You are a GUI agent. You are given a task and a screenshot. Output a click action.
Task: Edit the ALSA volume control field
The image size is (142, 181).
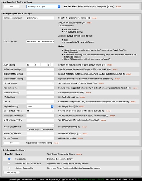(x=40, y=120)
